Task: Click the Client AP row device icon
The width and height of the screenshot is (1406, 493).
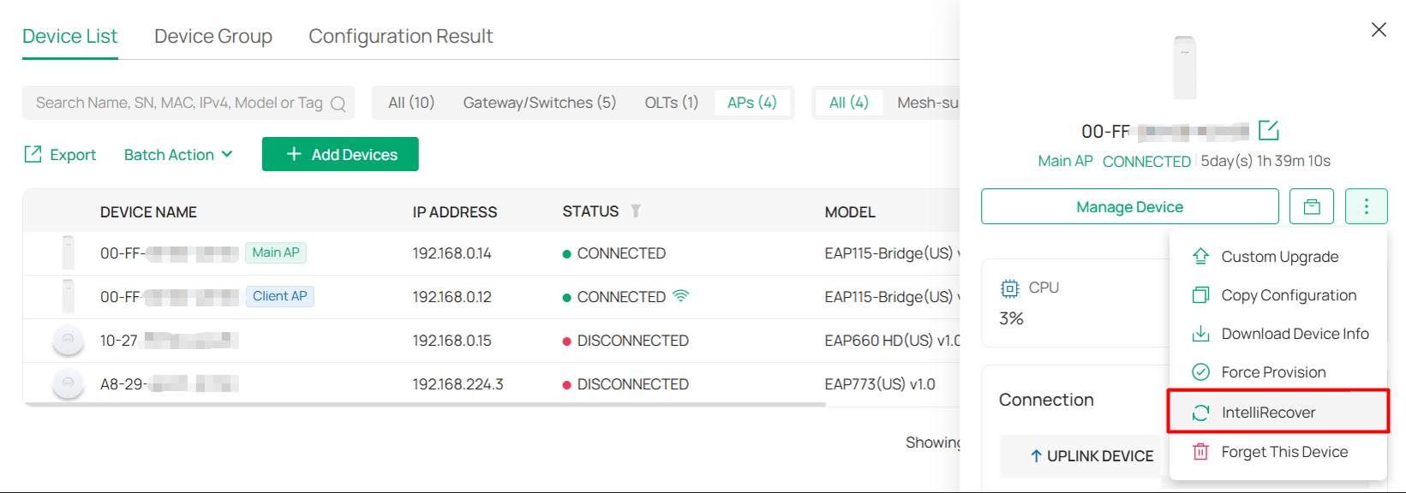Action: tap(69, 296)
